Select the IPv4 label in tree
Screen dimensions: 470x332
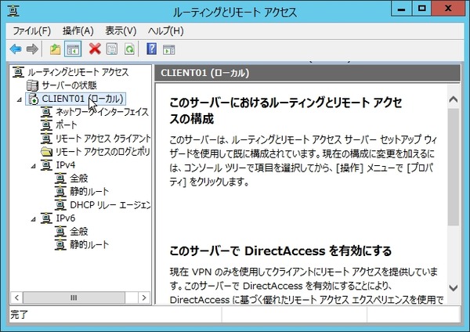(65, 164)
